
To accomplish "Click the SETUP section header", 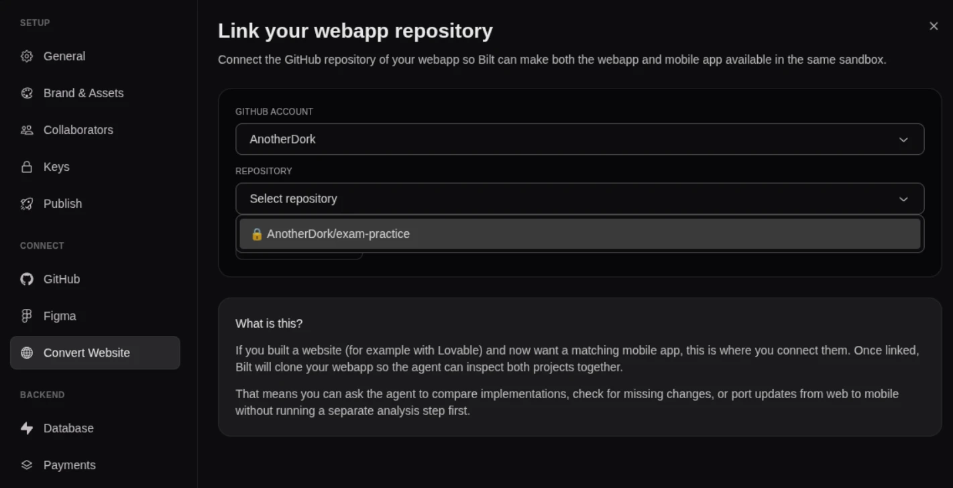I will pyautogui.click(x=35, y=23).
